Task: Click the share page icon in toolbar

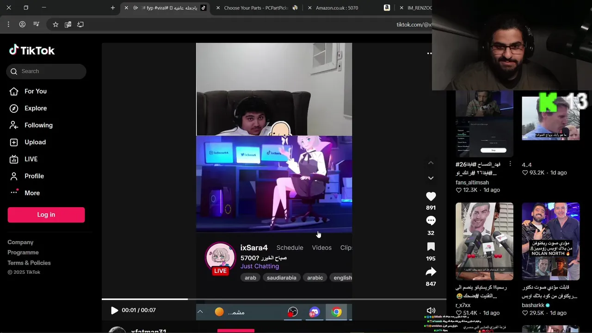Action: (80, 25)
